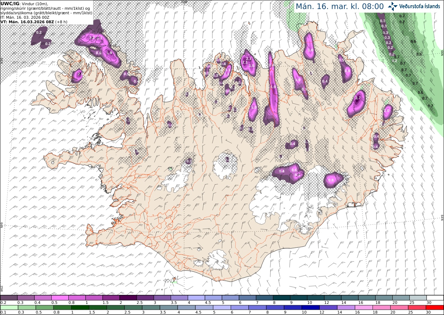Click the 'Mán. 16. mar. kl. 08:00' heading
444x315 pixels.
339,6
